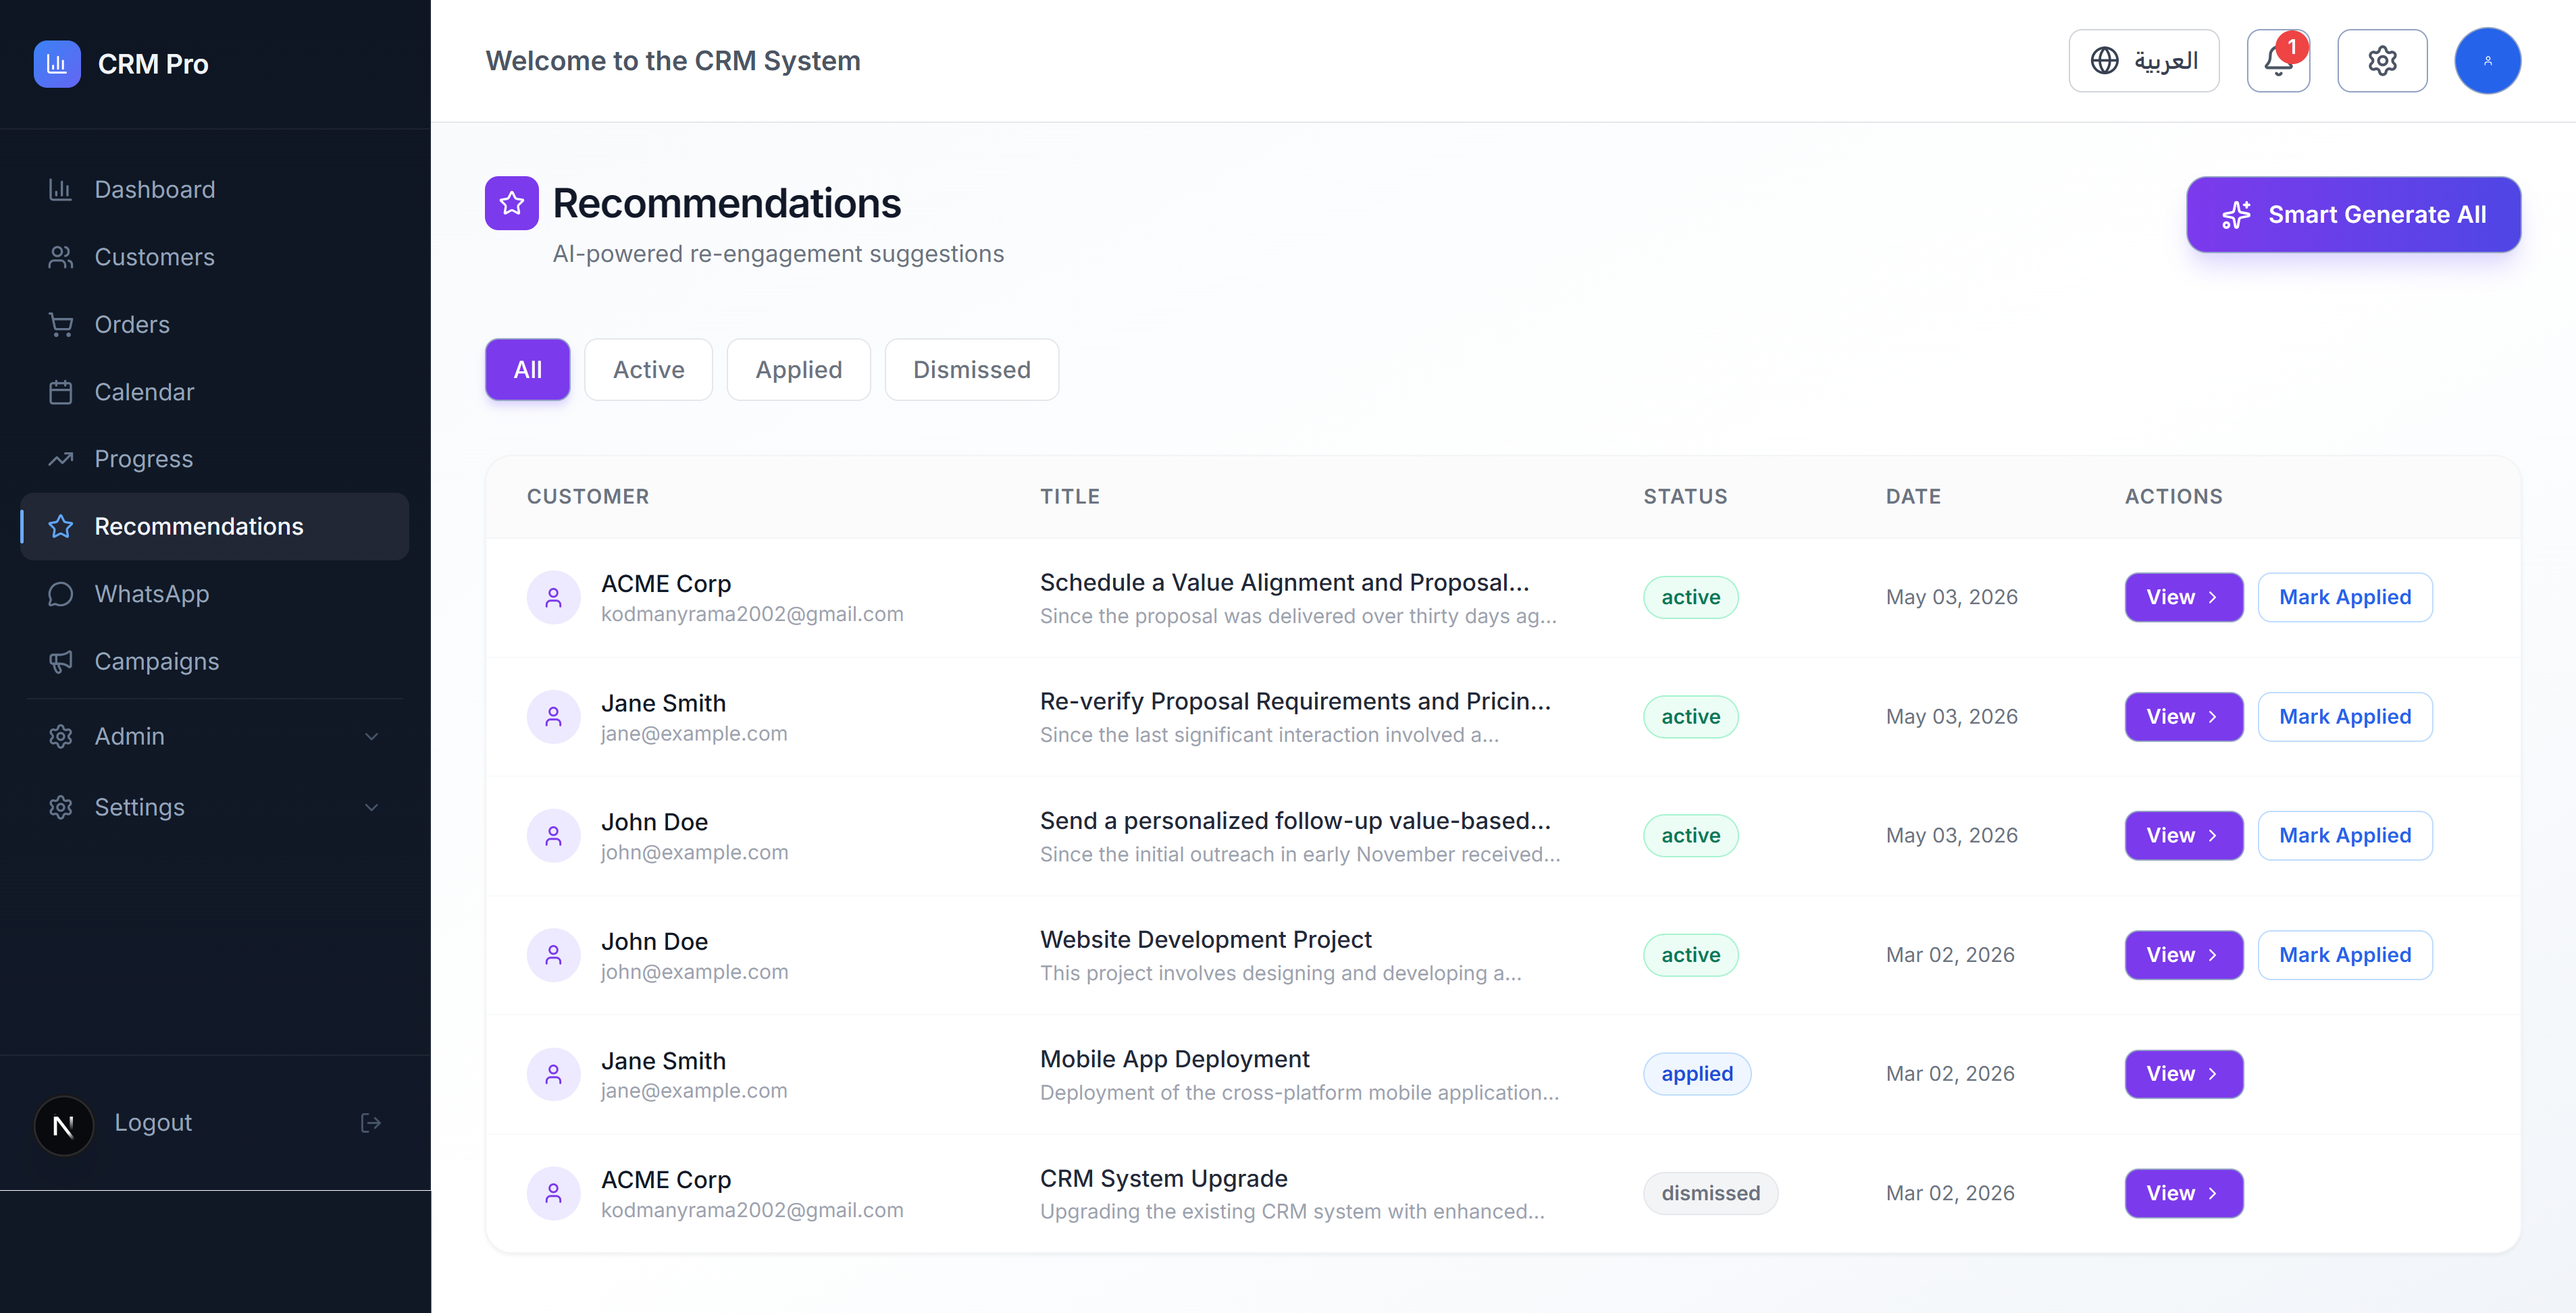Click John Doe avatar in Website row
This screenshot has height=1313, width=2576.
(x=554, y=955)
